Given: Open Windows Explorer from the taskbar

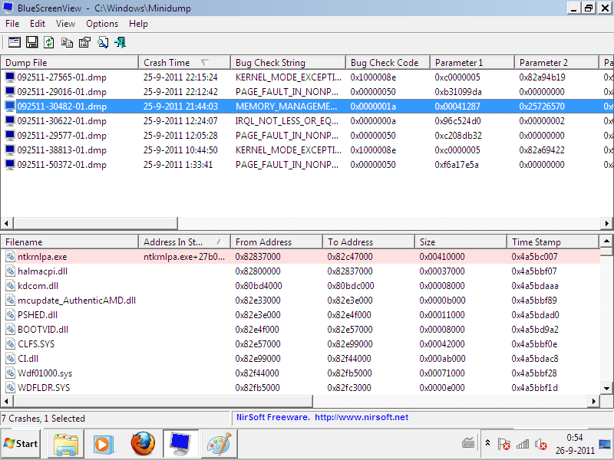Looking at the screenshot, I should [66, 444].
